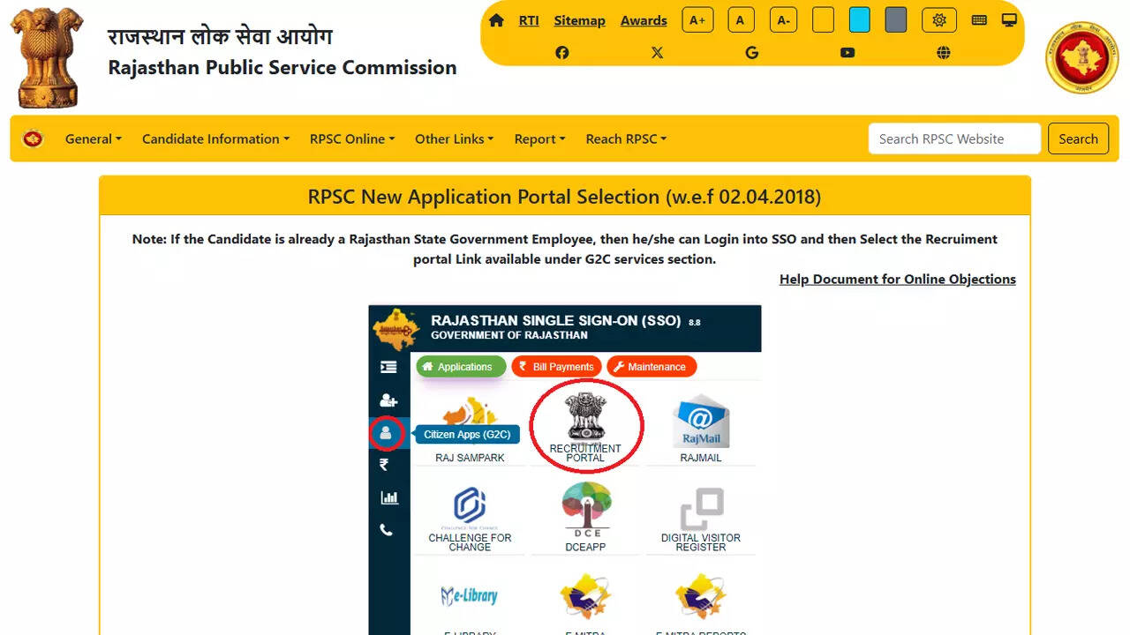Go to home via house icon
The height and width of the screenshot is (635, 1130).
(x=496, y=20)
